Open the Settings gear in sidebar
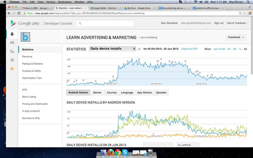This screenshot has height=158, width=253. 12,60
